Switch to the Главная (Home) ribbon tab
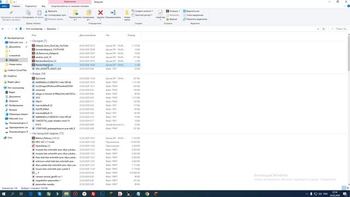This screenshot has width=350, height=197. tap(16, 6)
